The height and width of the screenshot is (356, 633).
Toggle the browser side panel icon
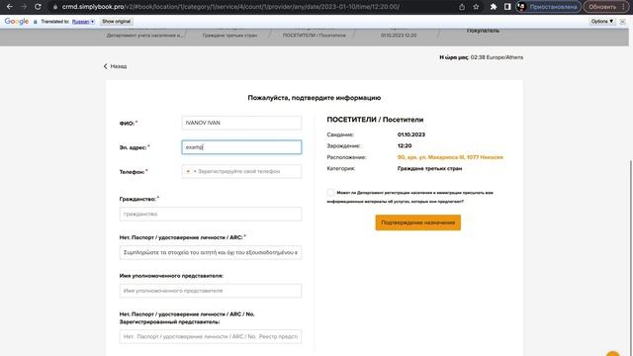click(x=507, y=7)
